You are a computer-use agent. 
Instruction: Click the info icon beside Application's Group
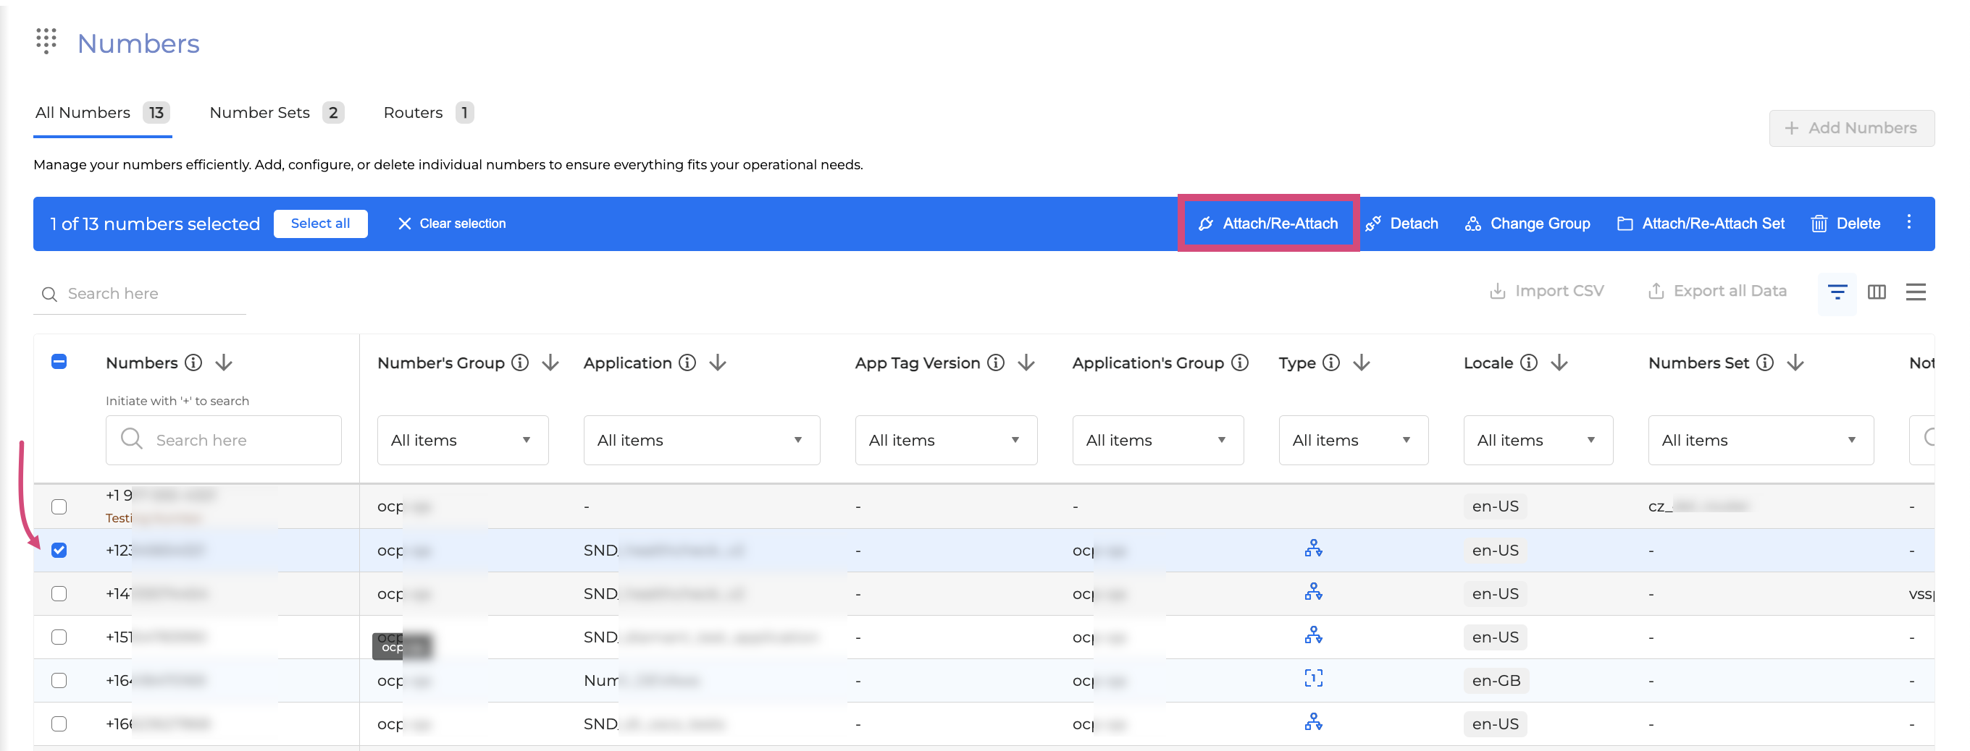click(x=1240, y=363)
